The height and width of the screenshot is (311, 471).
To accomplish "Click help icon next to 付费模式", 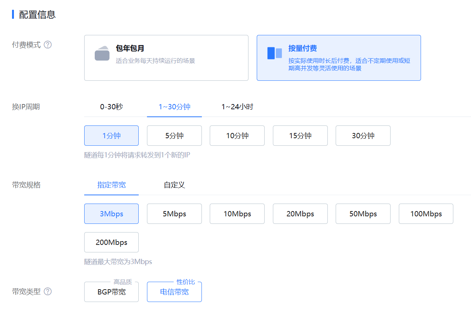I will [48, 45].
